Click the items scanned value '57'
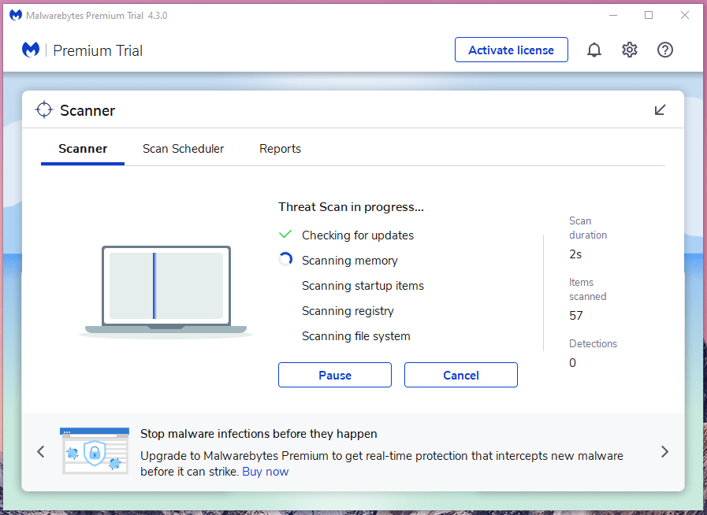The image size is (707, 515). [x=576, y=316]
